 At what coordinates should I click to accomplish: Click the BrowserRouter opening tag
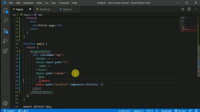tap(41, 51)
